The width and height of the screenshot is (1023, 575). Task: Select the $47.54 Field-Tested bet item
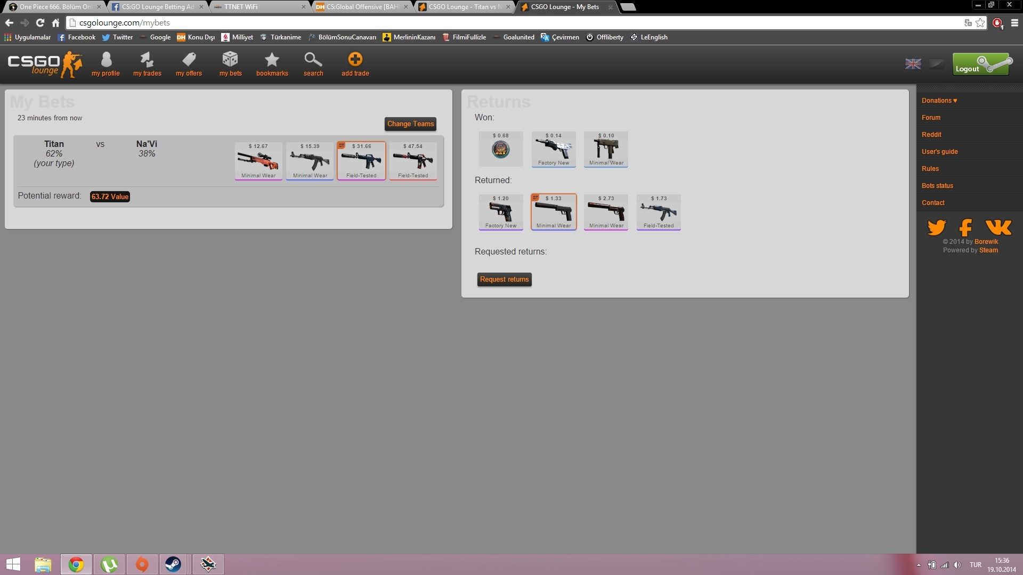413,161
